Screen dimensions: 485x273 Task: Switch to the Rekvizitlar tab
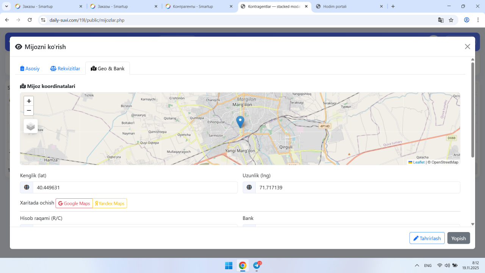point(65,69)
